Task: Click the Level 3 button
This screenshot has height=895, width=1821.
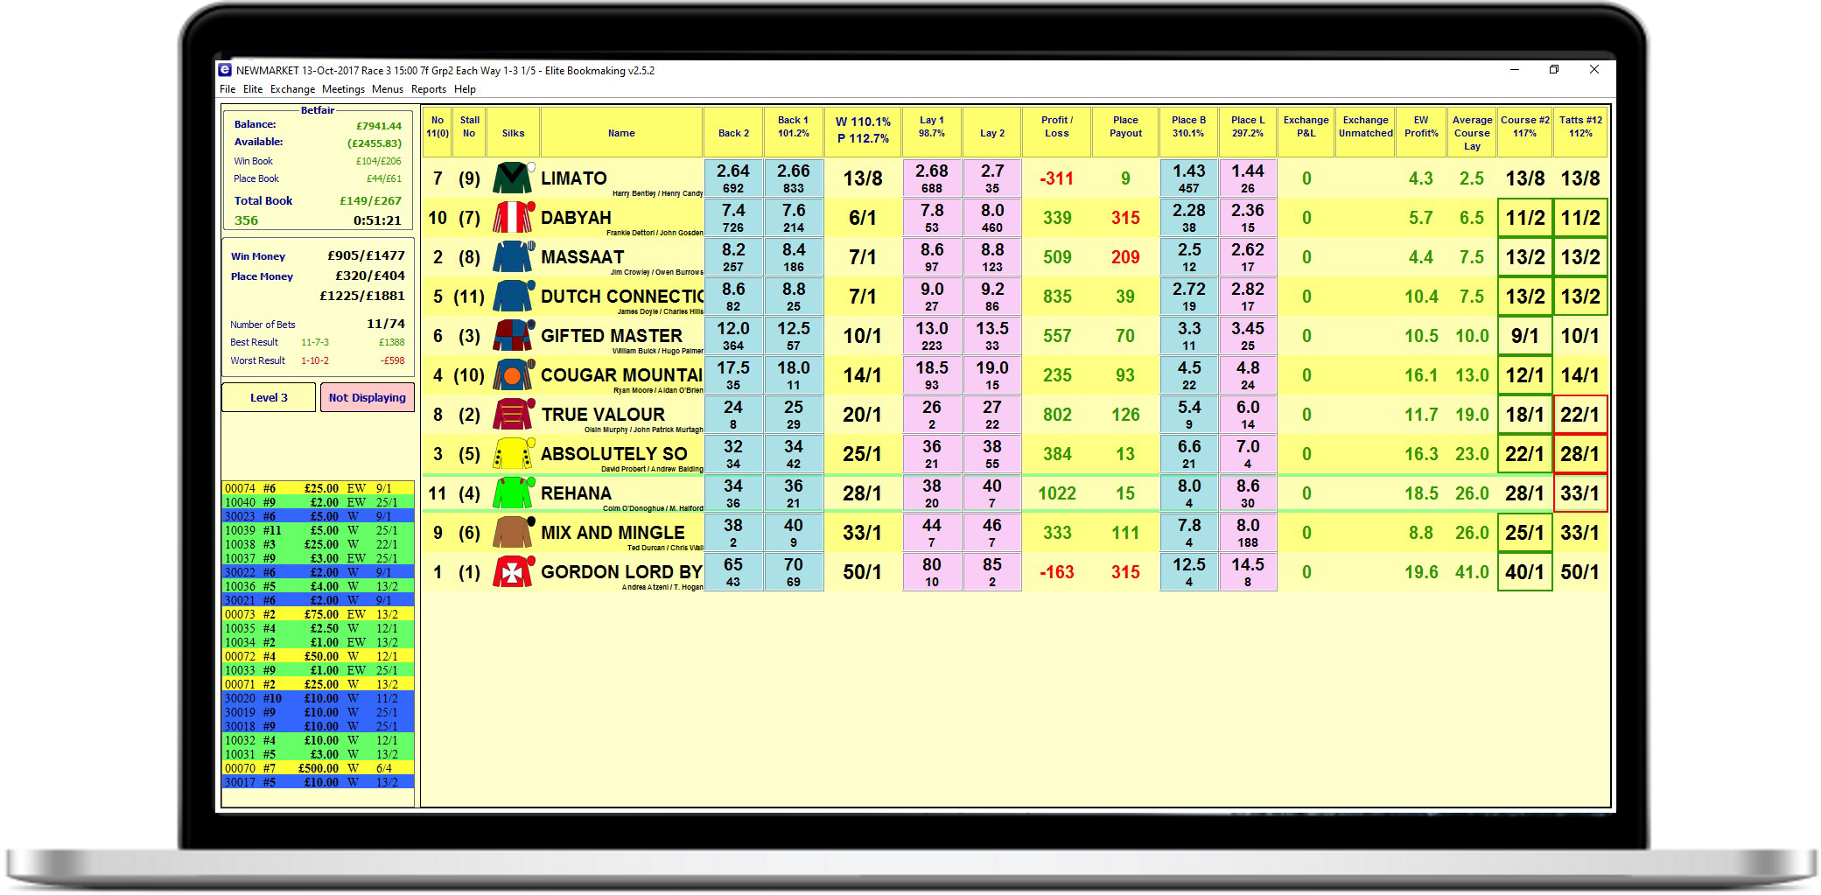Action: (x=269, y=397)
